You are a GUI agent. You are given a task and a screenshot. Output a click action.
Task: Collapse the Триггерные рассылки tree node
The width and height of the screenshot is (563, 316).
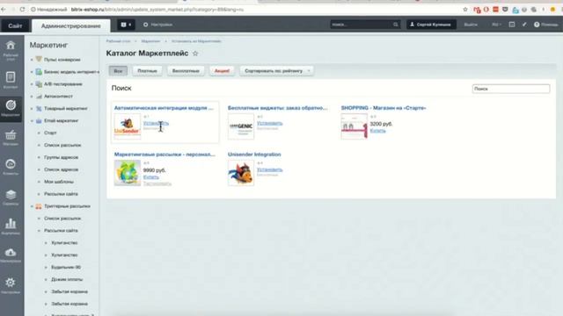[32, 206]
